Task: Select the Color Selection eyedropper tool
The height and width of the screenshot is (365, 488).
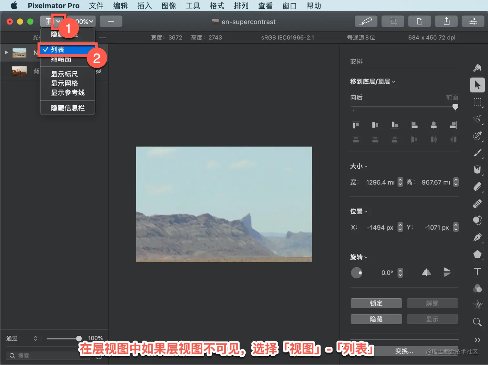Action: tap(477, 136)
